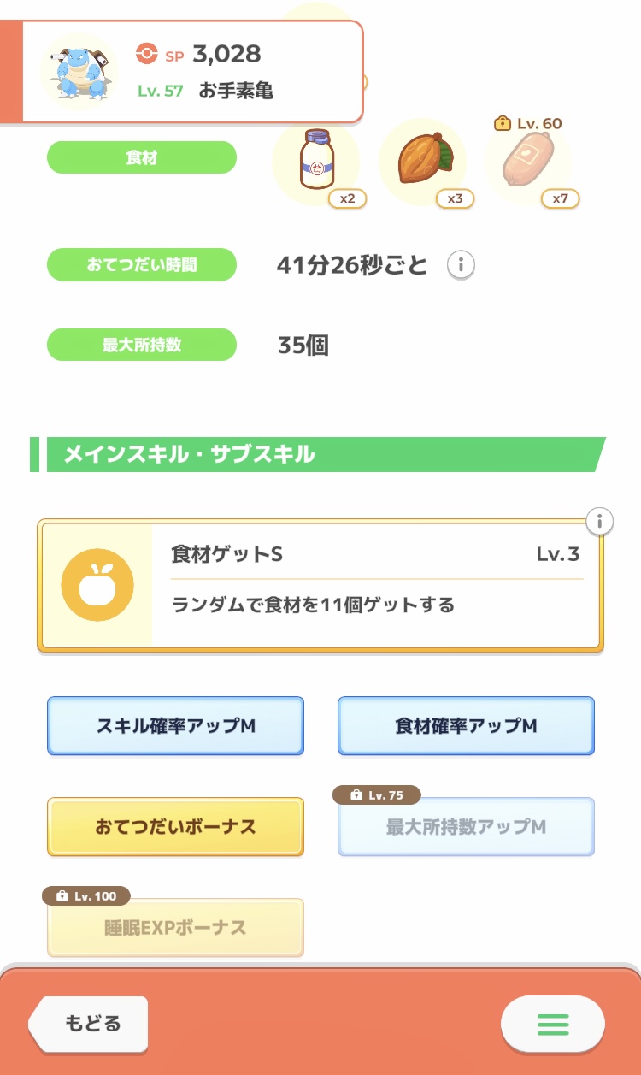Tap locked 睡眠EXPボーナス sub skill
Screen dimensions: 641x1075
tap(175, 928)
